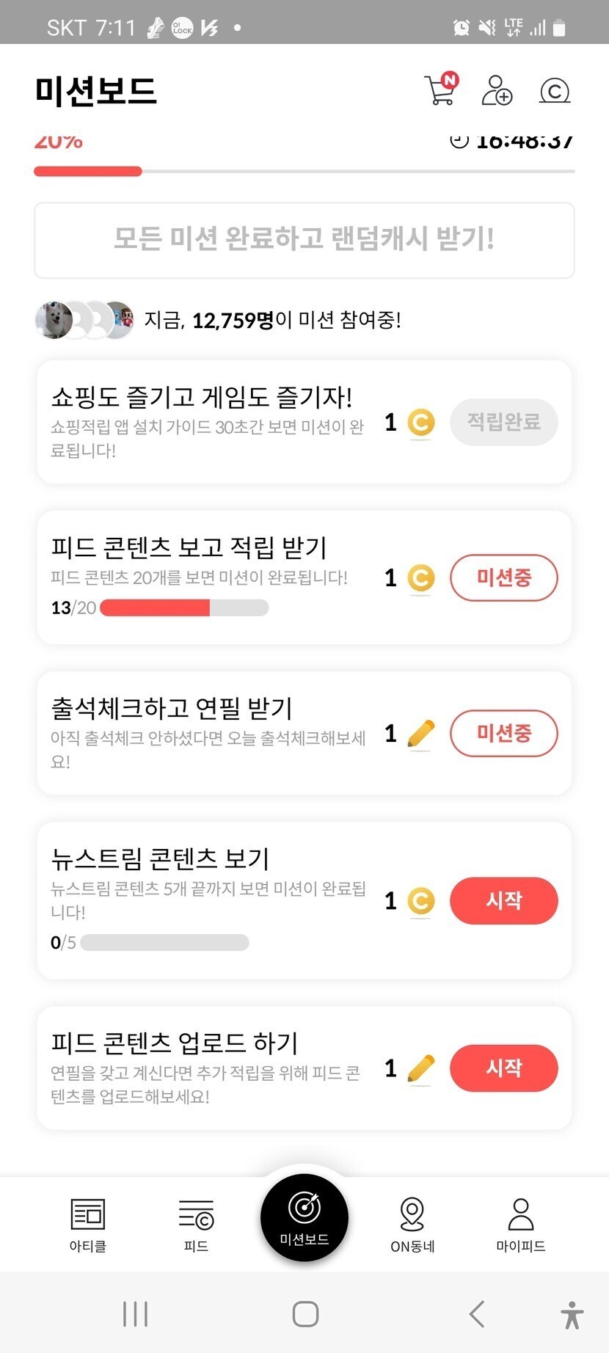
Task: Tap the pencil icon beside 피드 콘텐츠 업로드 하기
Action: pos(420,1068)
